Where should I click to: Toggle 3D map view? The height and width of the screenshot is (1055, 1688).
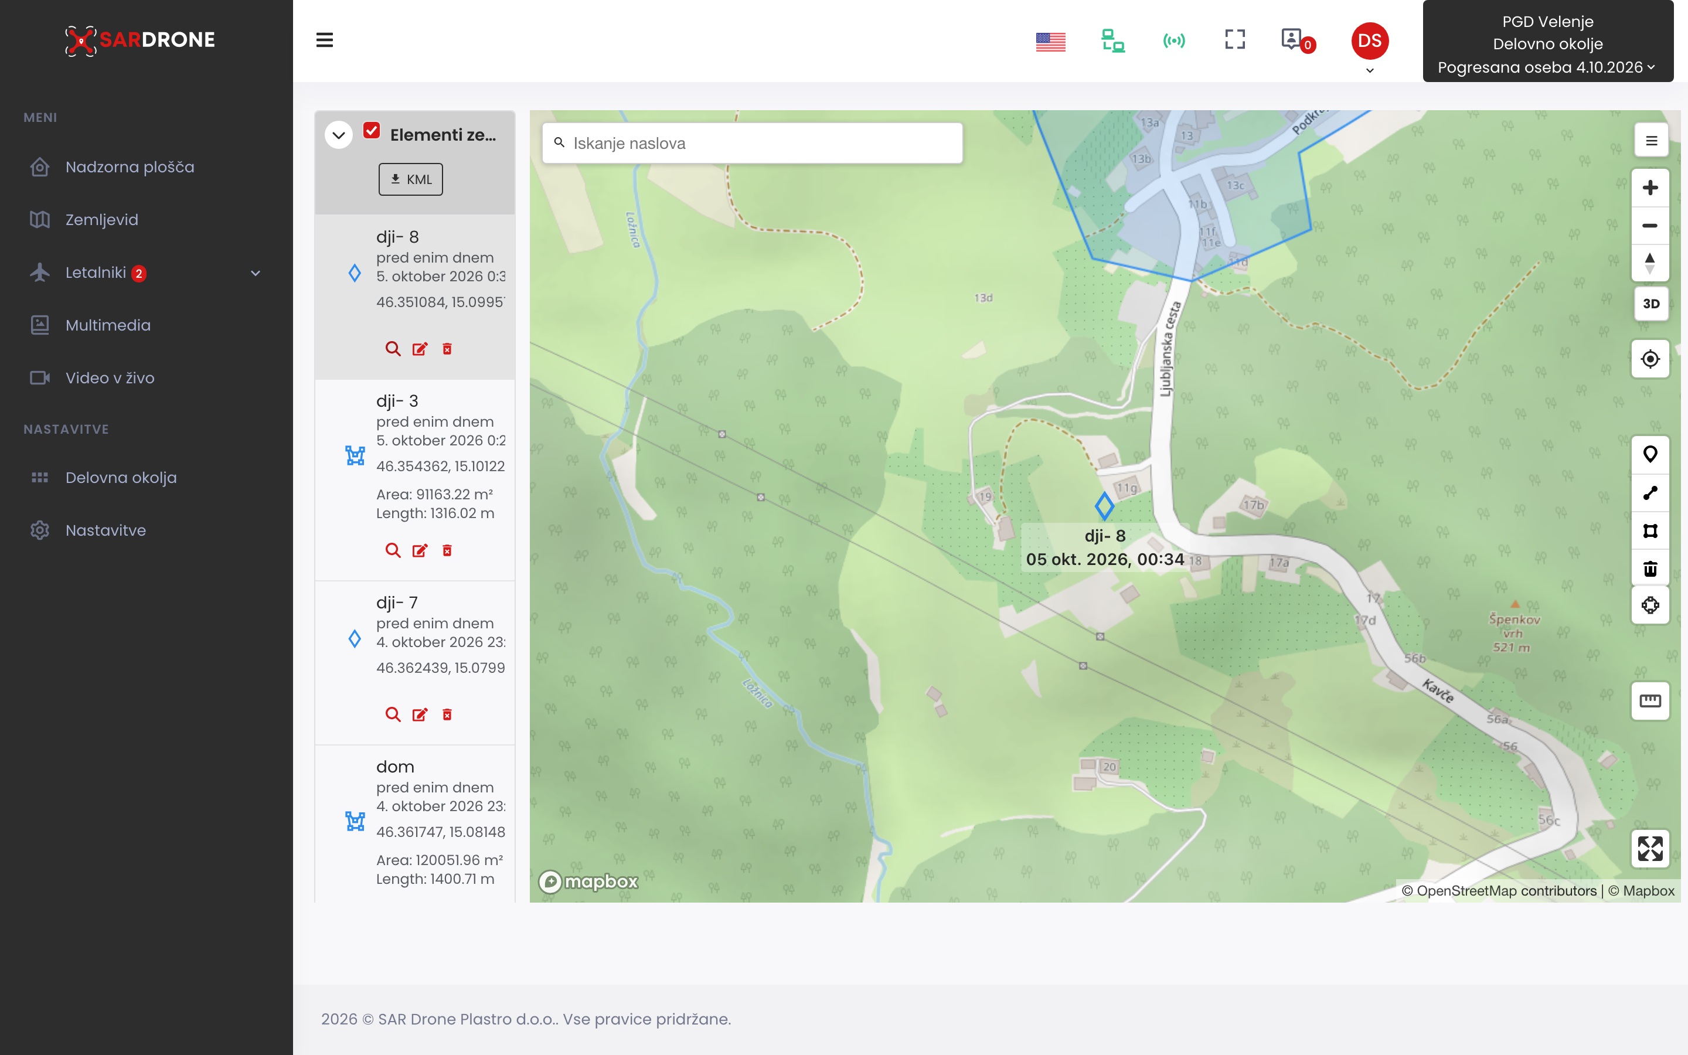click(x=1650, y=304)
